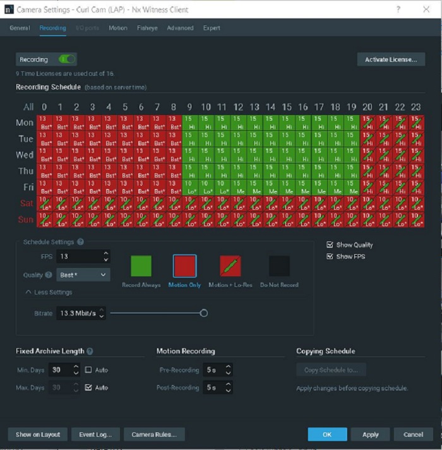Decrease the FPS stepper value
This screenshot has height=450, width=442.
pos(106,260)
